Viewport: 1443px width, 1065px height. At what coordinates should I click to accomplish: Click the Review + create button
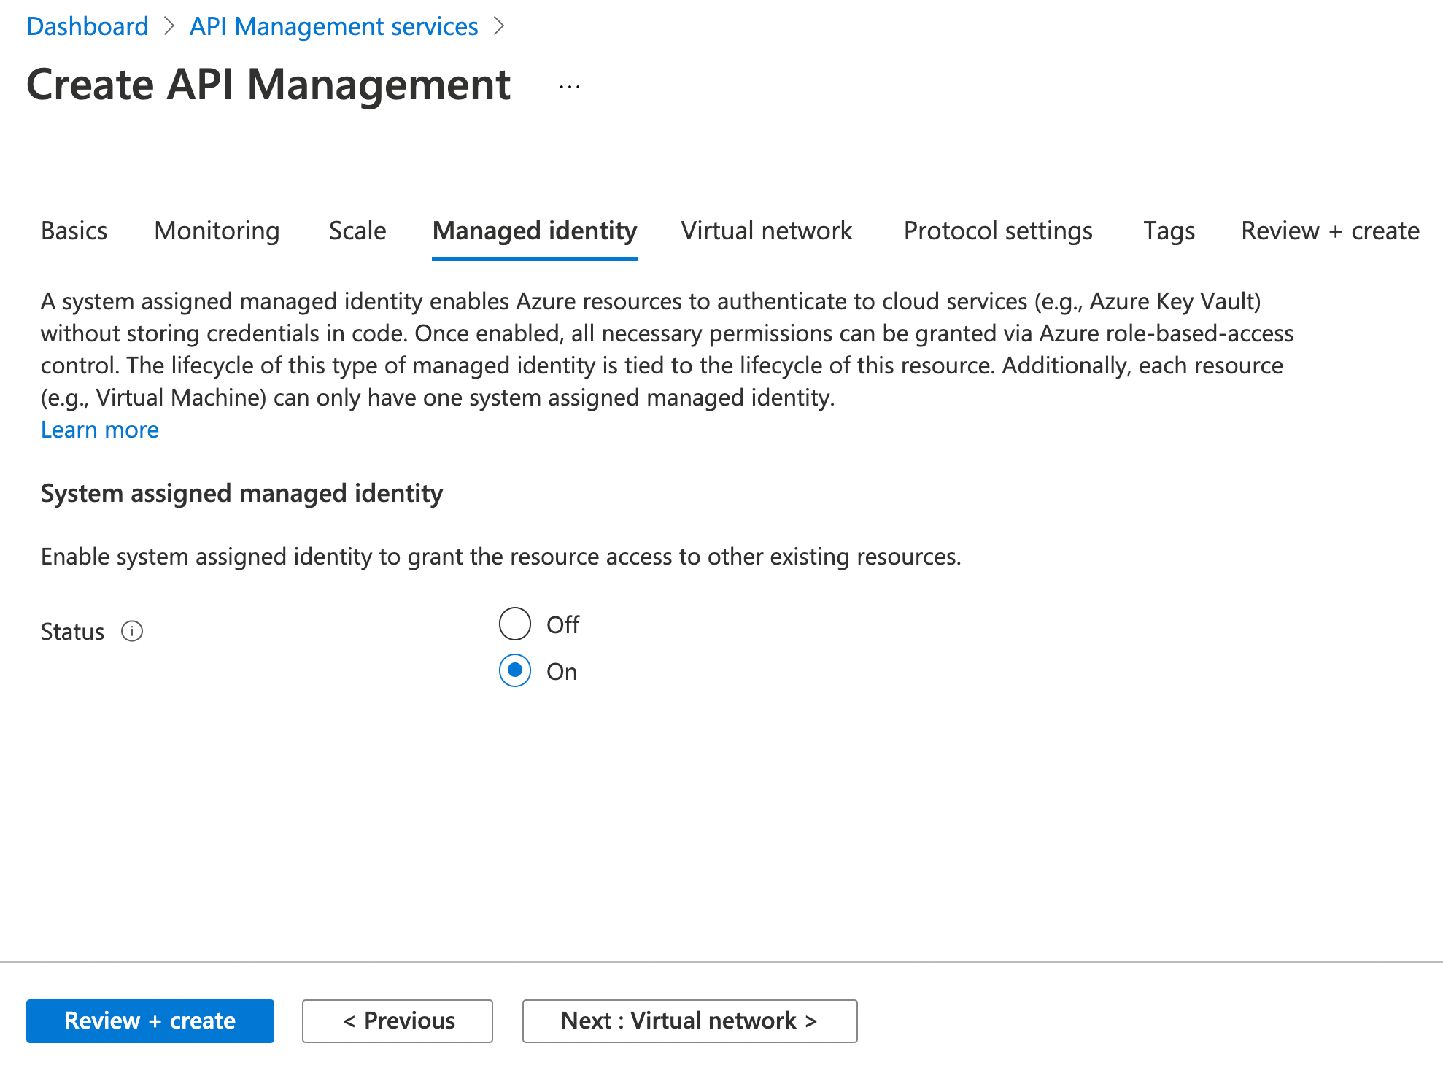pyautogui.click(x=149, y=1021)
